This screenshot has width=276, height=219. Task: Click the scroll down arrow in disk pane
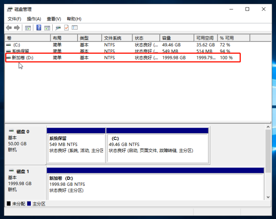268,197
